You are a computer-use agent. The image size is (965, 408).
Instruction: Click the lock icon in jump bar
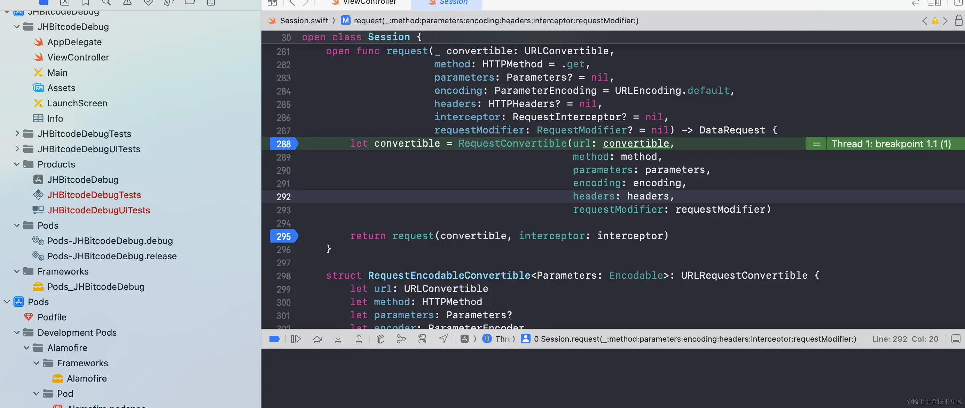pyautogui.click(x=958, y=20)
